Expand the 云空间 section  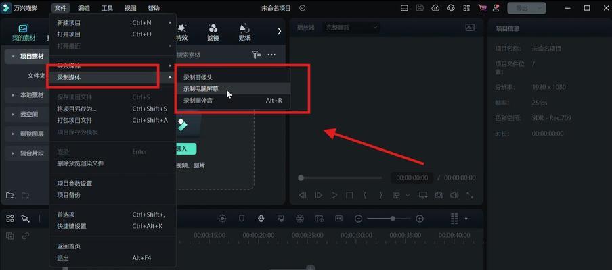(x=13, y=114)
